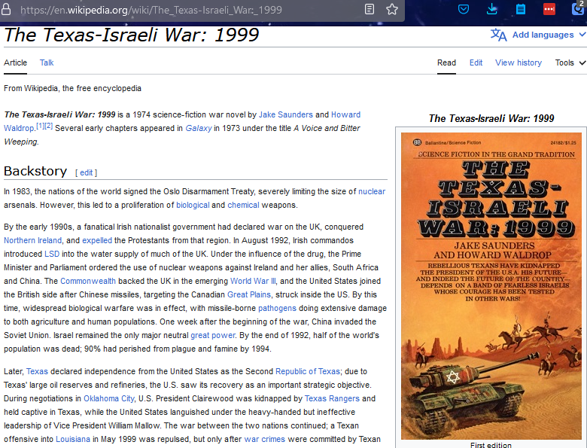Open the blue notepad extension icon
The width and height of the screenshot is (587, 448).
(x=520, y=9)
